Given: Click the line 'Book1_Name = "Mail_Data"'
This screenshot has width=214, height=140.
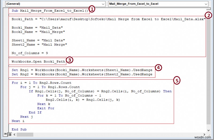Looking at the screenshot, I should (x=37, y=28).
